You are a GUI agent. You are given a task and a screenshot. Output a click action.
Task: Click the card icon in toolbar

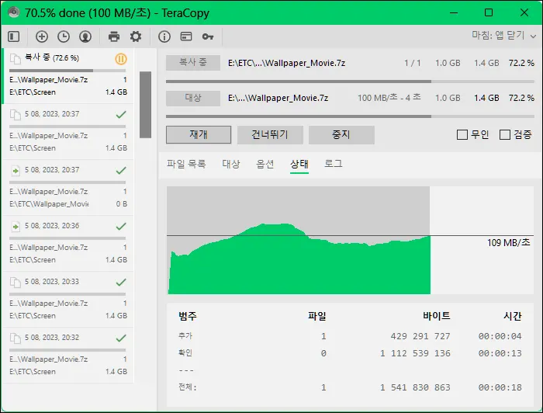coord(186,36)
